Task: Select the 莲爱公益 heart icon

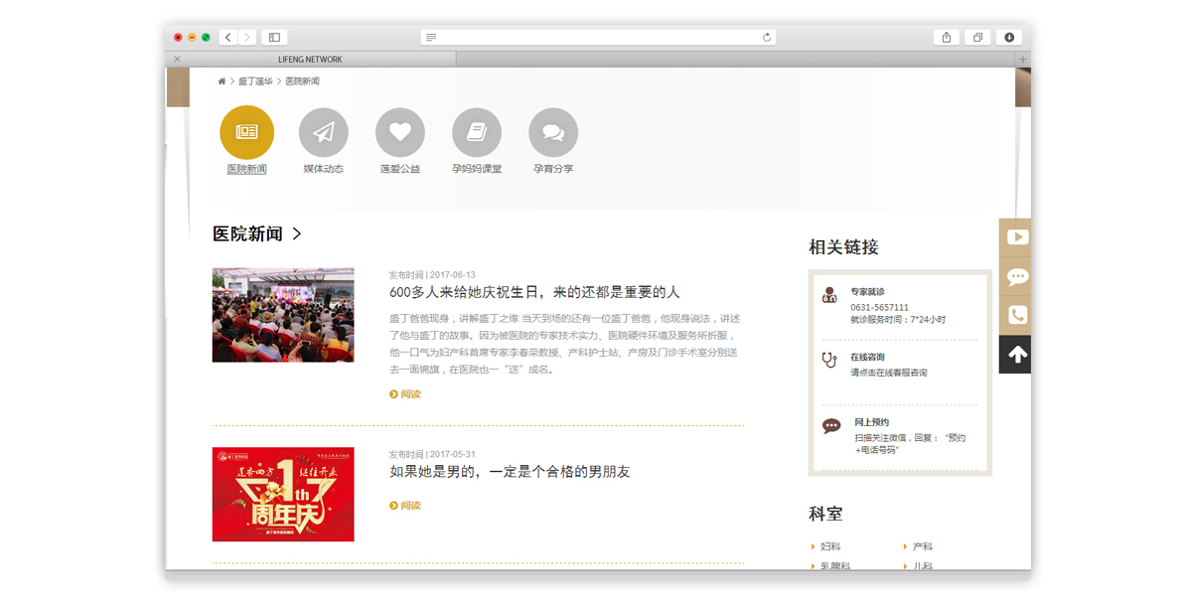Action: click(400, 132)
